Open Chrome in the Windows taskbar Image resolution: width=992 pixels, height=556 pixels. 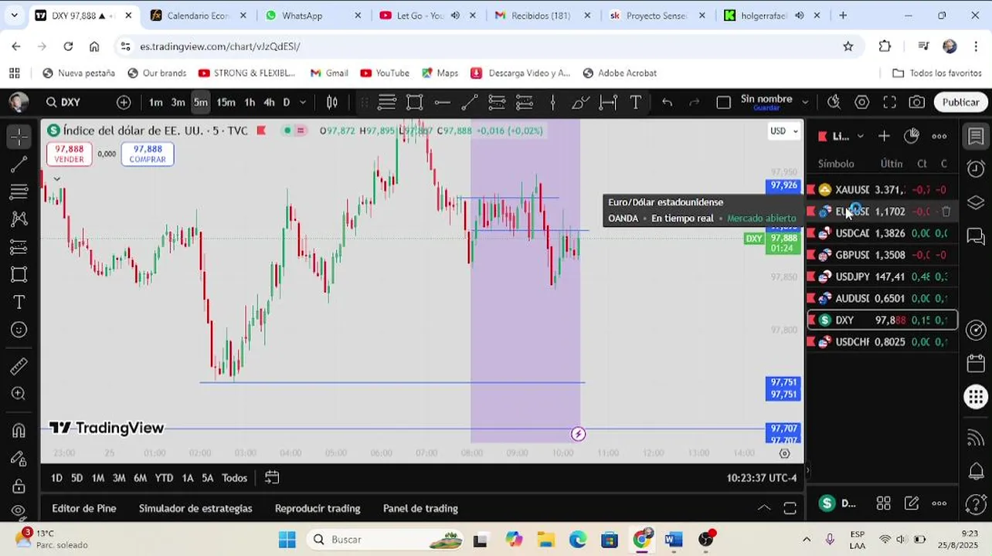coord(641,539)
